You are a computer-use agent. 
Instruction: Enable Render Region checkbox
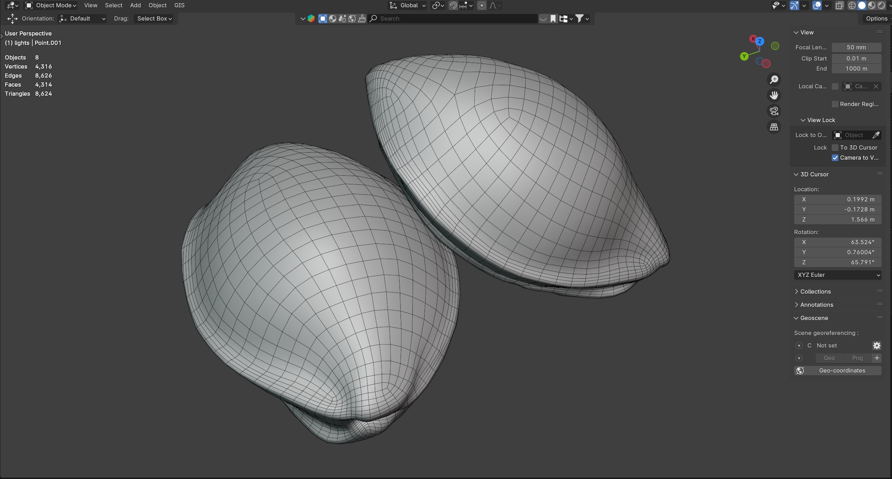(835, 104)
